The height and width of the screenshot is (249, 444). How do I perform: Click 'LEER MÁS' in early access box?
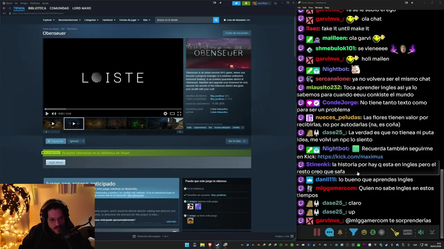tap(171, 222)
